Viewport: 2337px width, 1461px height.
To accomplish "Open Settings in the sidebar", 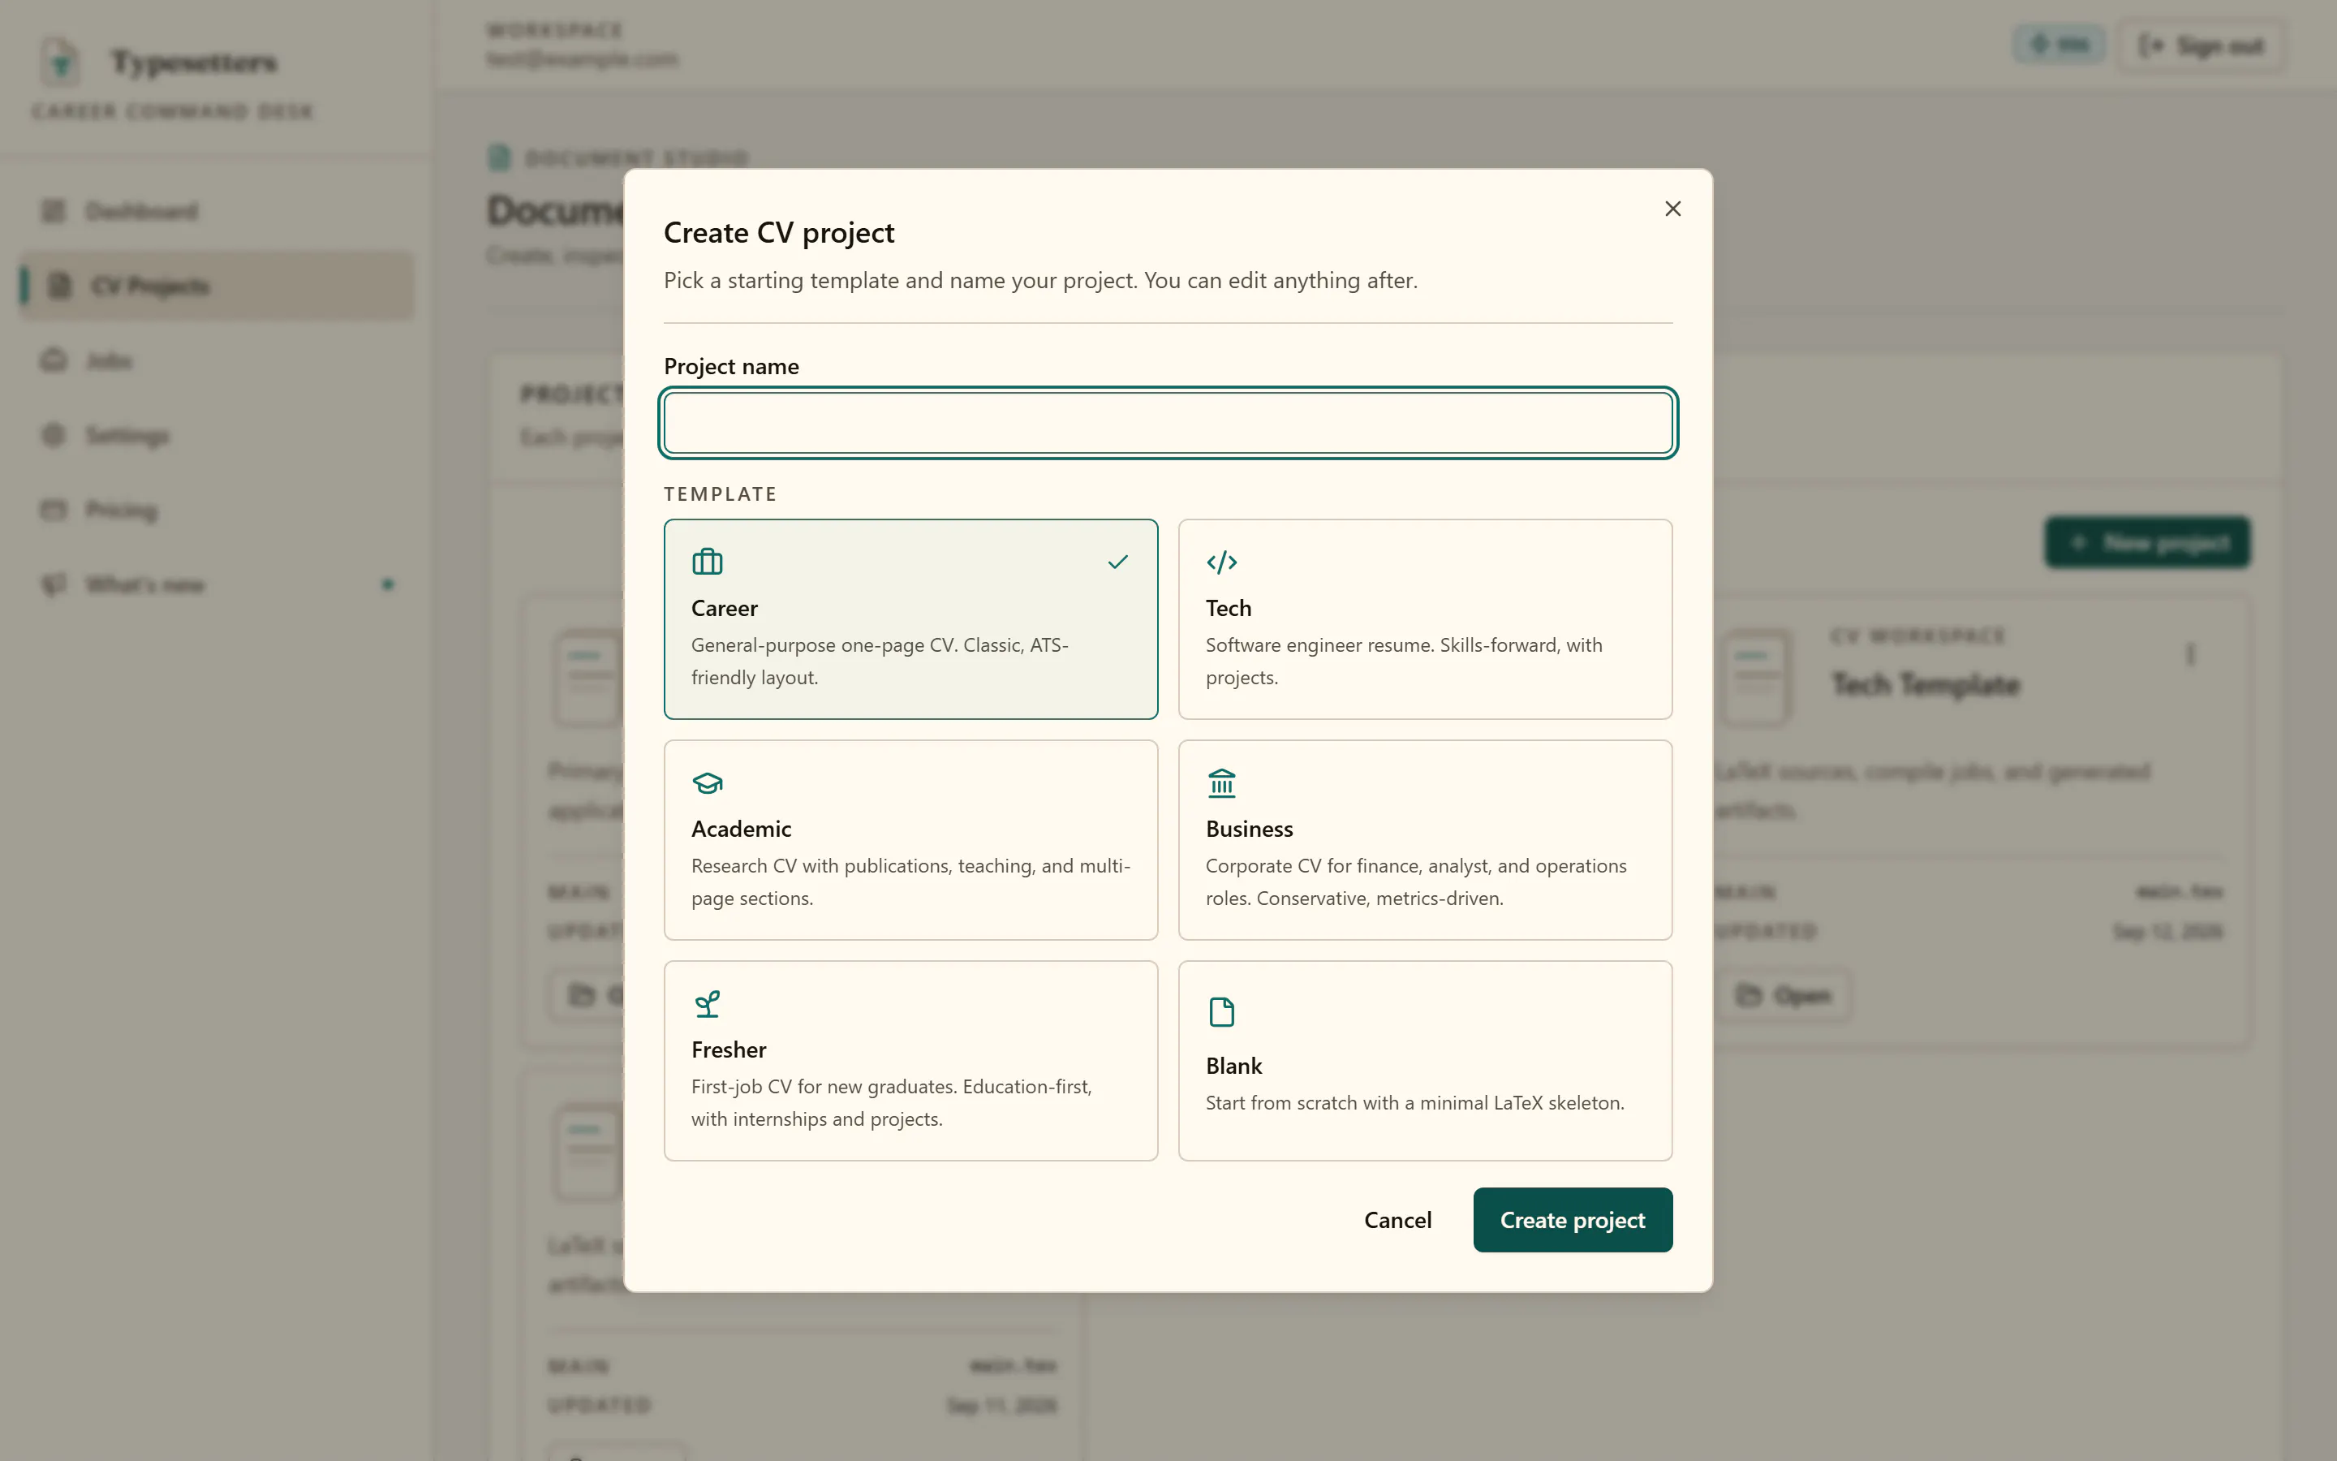I will [217, 435].
